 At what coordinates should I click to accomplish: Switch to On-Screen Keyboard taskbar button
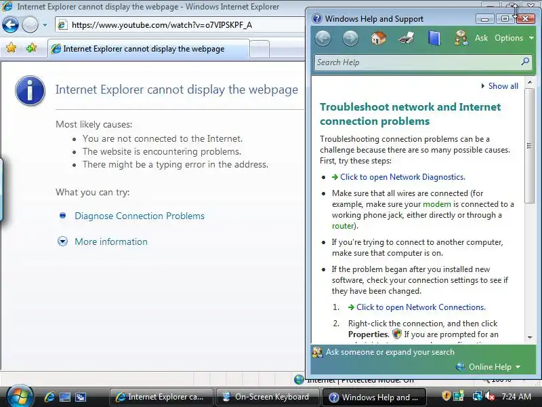267,397
